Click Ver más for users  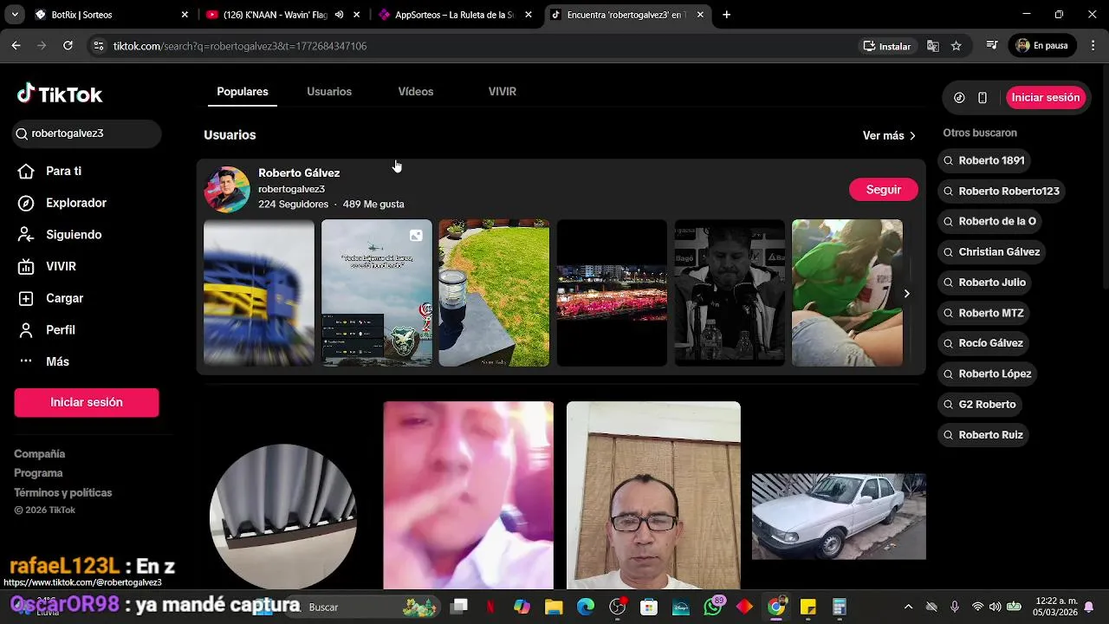(889, 136)
